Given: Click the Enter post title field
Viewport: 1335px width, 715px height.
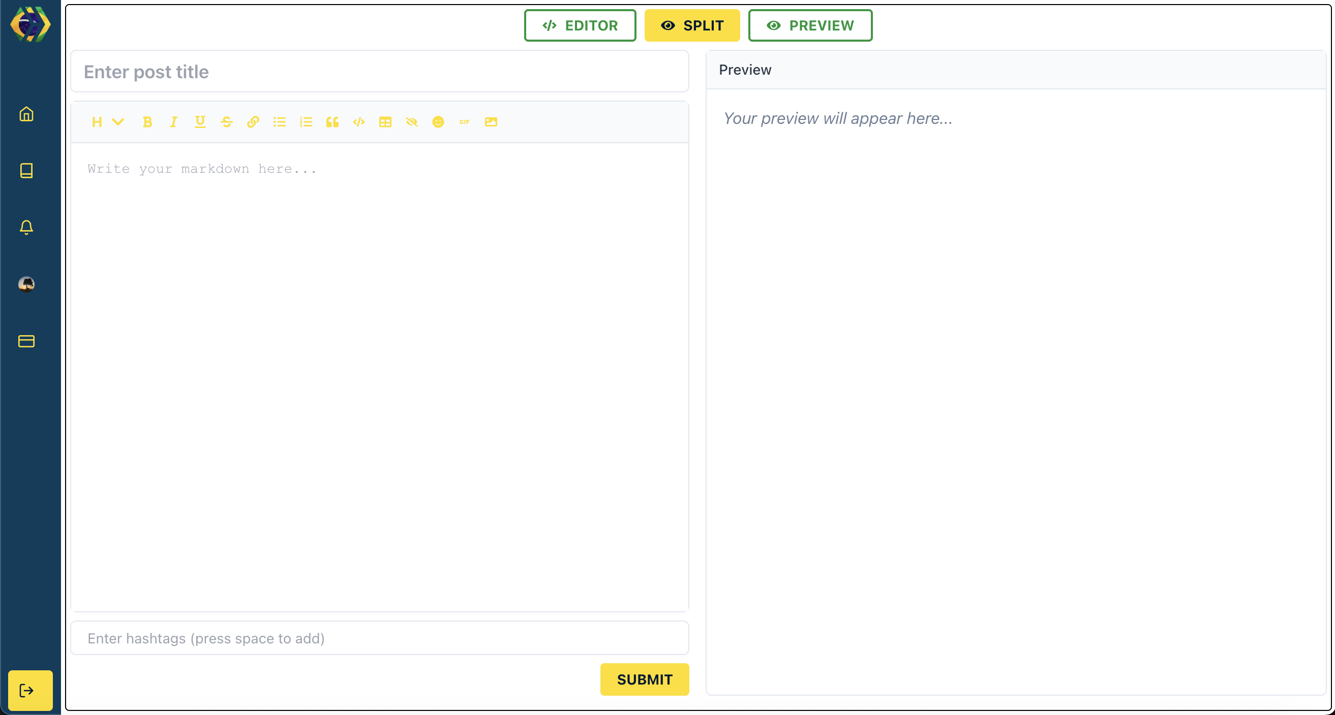Looking at the screenshot, I should 379,72.
